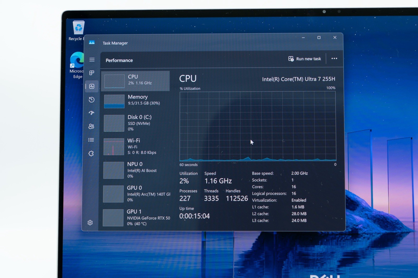Open Startup apps page icon
This screenshot has width=418, height=278.
pos(91,113)
